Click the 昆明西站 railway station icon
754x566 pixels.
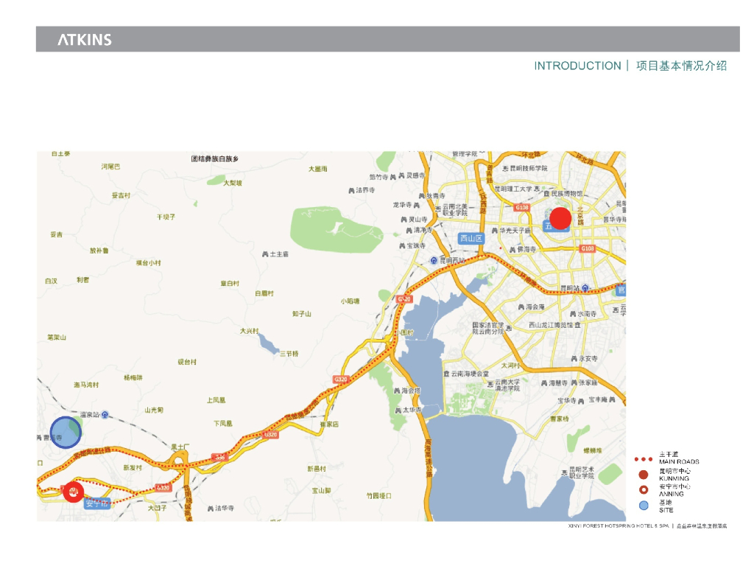click(x=434, y=260)
